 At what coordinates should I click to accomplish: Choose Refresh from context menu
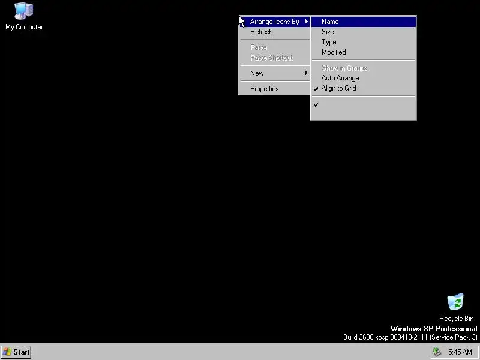pyautogui.click(x=274, y=32)
